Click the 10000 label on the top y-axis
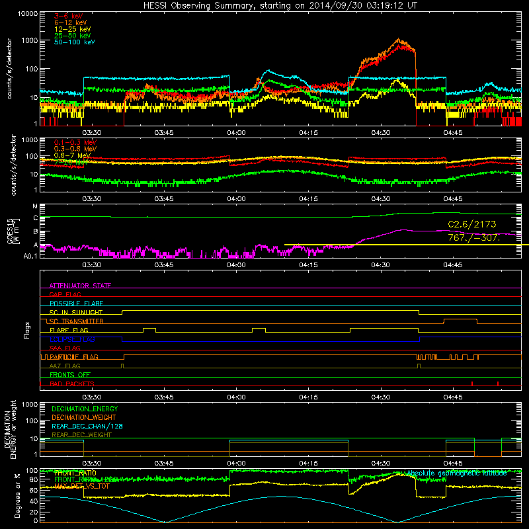The height and width of the screenshot is (529, 529). [x=27, y=14]
